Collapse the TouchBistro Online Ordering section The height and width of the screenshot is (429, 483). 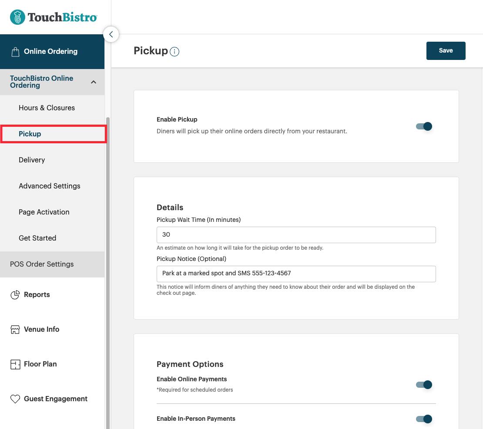point(93,82)
